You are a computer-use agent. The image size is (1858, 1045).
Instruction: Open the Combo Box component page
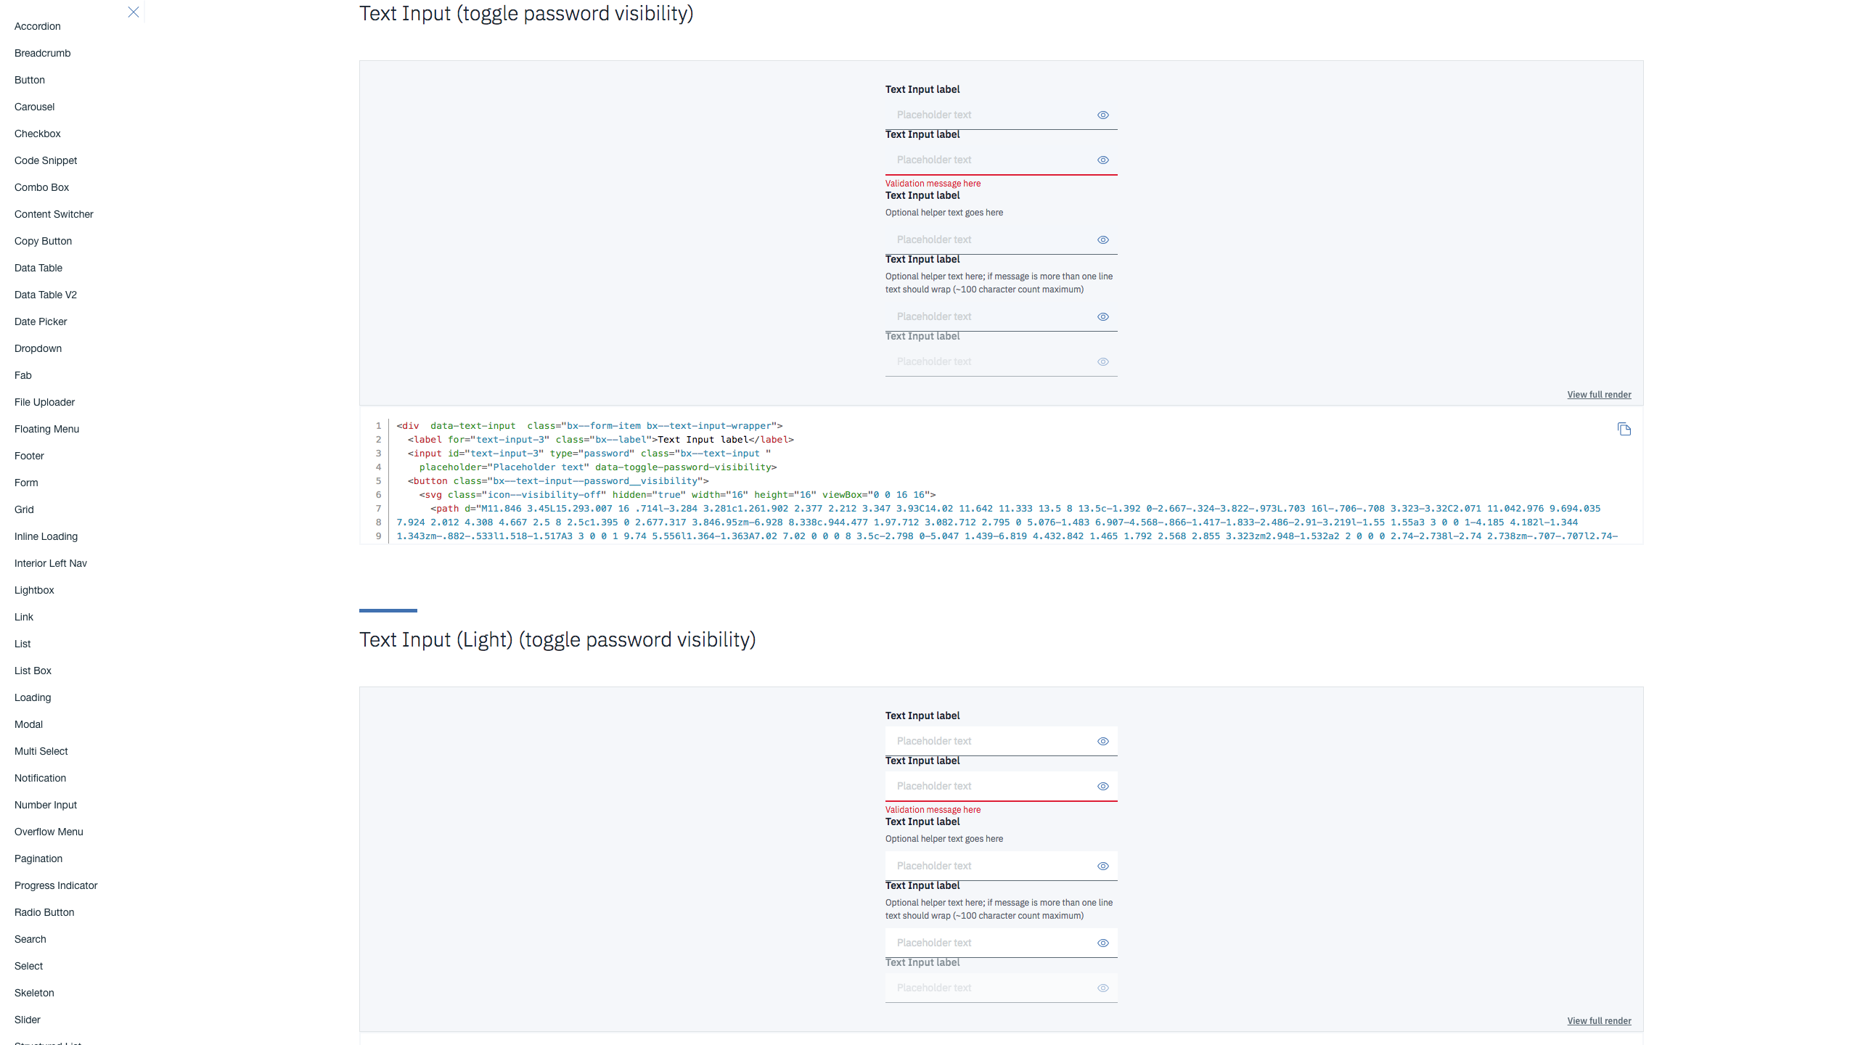pos(41,187)
